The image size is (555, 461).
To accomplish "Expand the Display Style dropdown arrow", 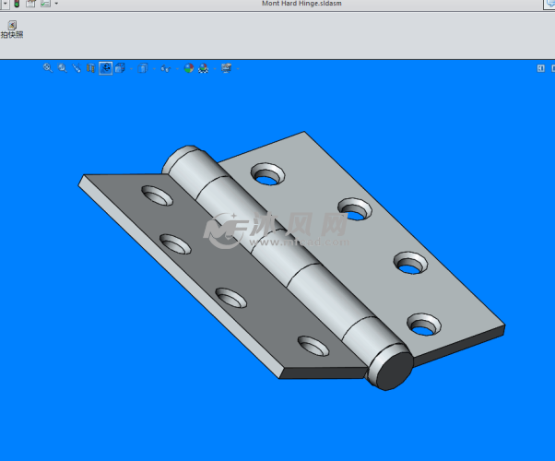I will 153,68.
